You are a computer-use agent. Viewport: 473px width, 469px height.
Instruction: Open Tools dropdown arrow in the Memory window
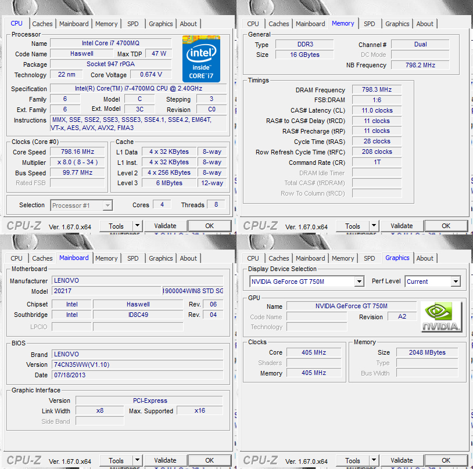coord(374,226)
